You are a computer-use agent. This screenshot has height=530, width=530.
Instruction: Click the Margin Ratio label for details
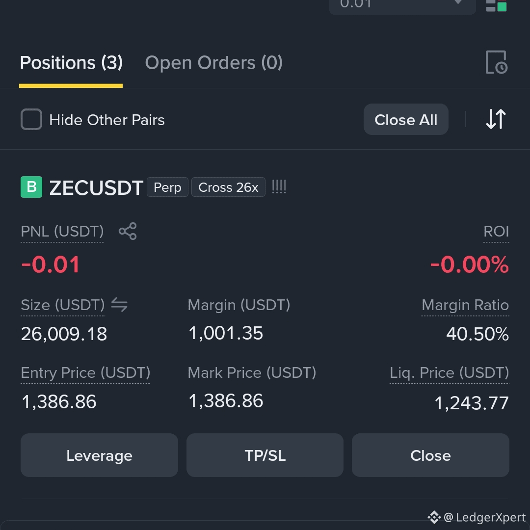pos(465,305)
